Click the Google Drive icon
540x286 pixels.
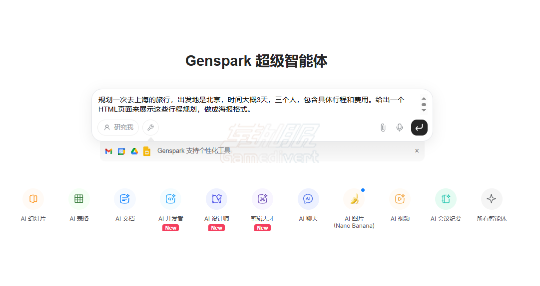click(x=134, y=151)
